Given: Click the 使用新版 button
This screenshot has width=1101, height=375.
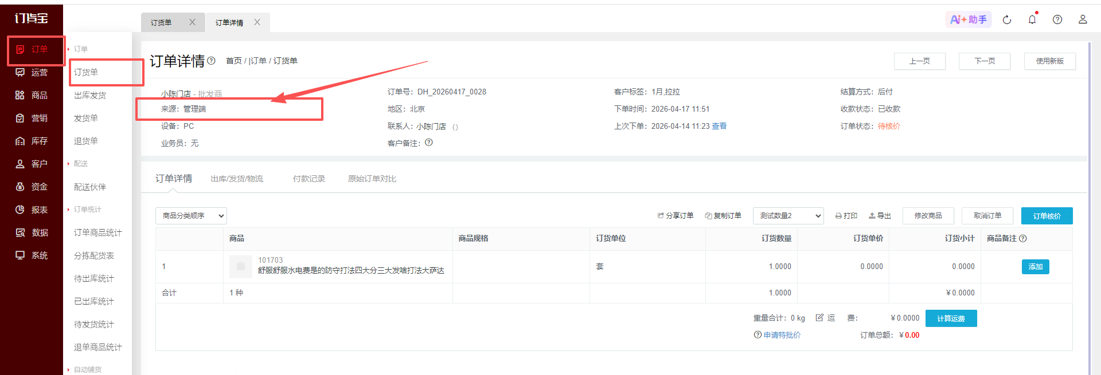Looking at the screenshot, I should [x=1050, y=61].
